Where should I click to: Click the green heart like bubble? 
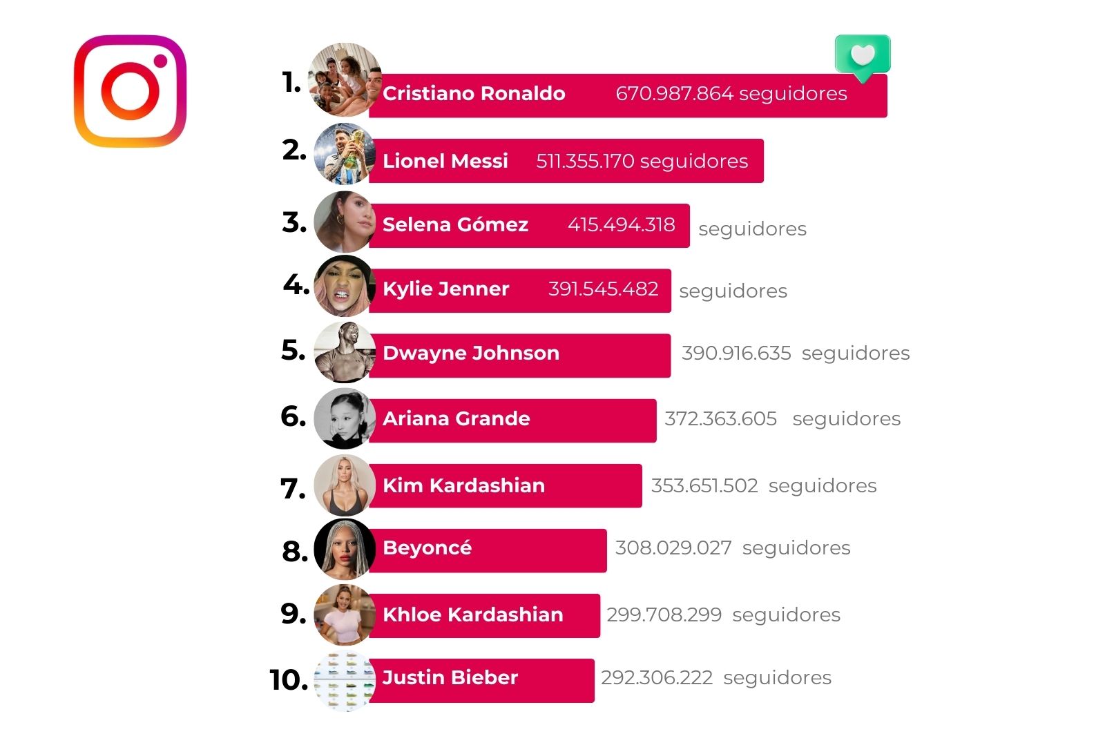tap(863, 55)
